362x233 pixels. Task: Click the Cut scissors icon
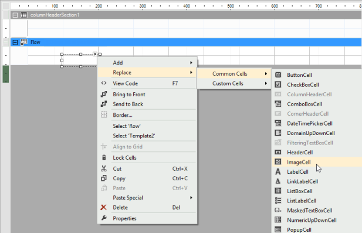[x=104, y=168]
